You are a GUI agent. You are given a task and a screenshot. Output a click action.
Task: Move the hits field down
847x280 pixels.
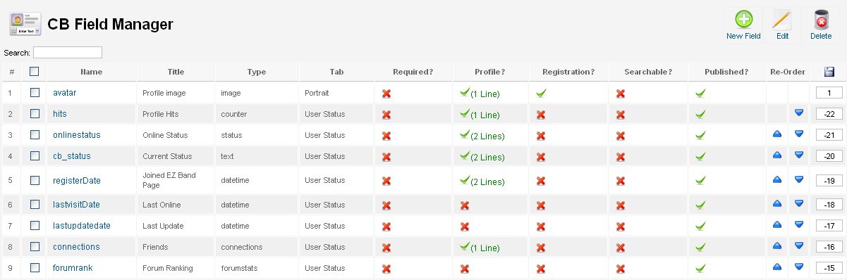799,113
